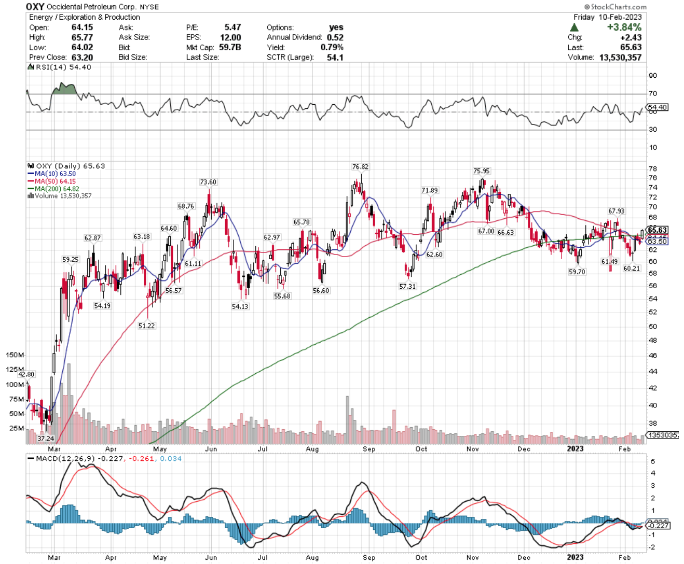Click the Sep label on price chart axis
Viewport: 684px width, 564px height.
coord(368,449)
